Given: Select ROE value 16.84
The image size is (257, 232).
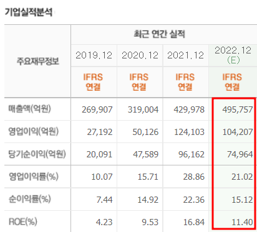Looking at the screenshot, I should (x=194, y=222).
